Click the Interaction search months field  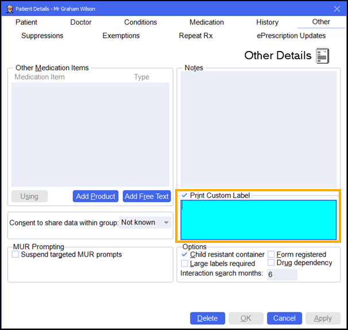[281, 274]
